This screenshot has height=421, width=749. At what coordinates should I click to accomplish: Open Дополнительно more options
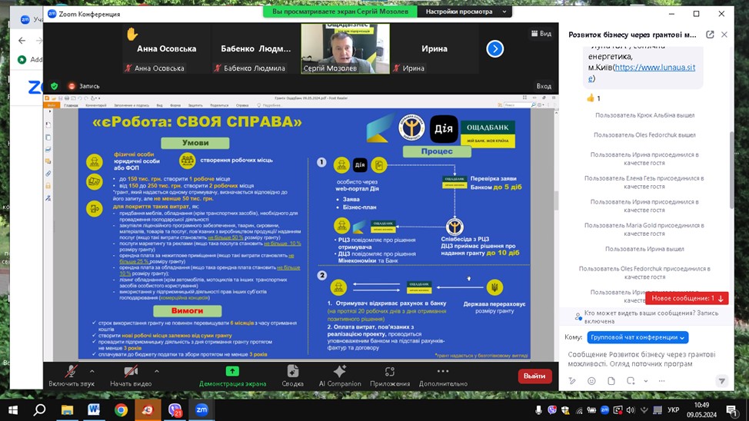coord(443,376)
